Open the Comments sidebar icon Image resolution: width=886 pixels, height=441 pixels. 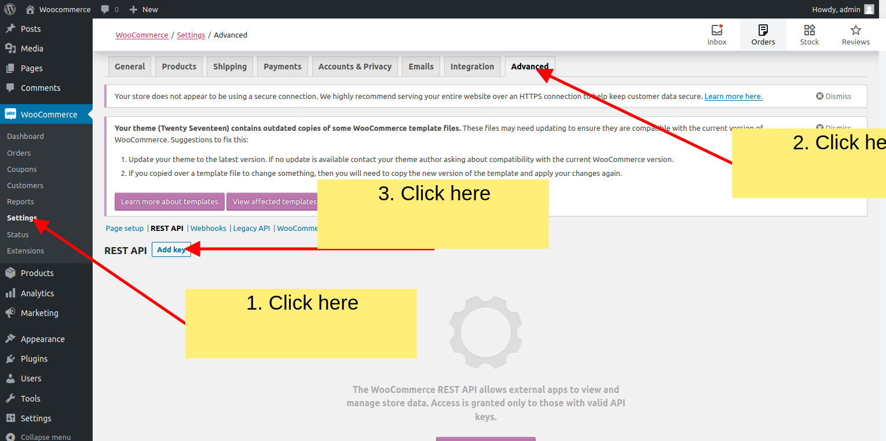coord(10,88)
